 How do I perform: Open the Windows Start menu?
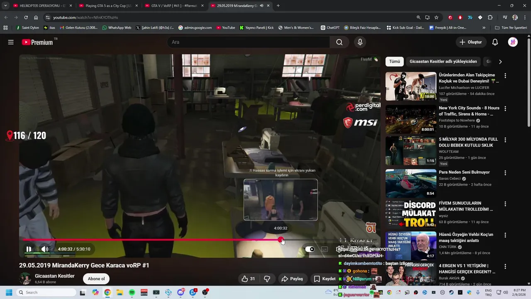tap(9, 292)
